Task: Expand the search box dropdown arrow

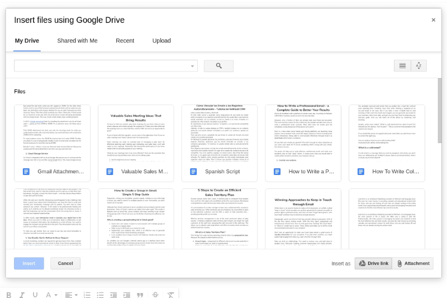Action: 192,66
